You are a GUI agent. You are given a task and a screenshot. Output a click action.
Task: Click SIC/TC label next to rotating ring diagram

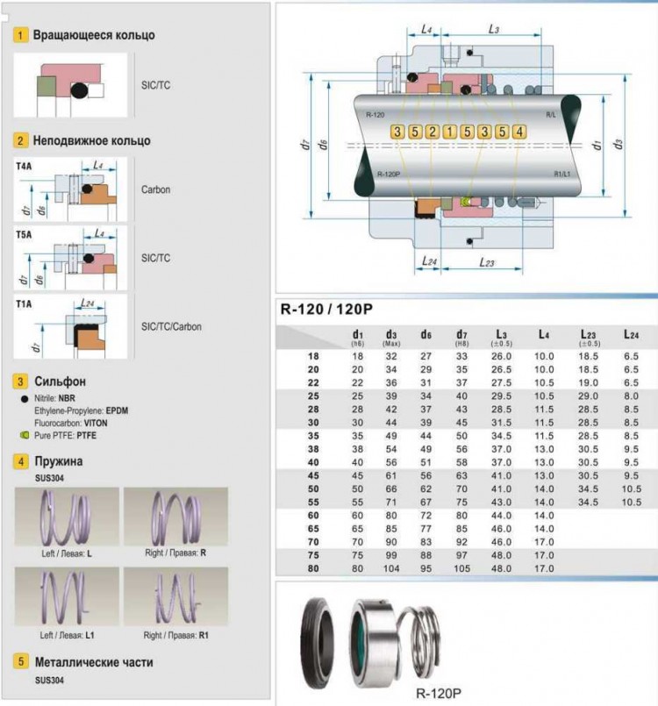pyautogui.click(x=156, y=85)
